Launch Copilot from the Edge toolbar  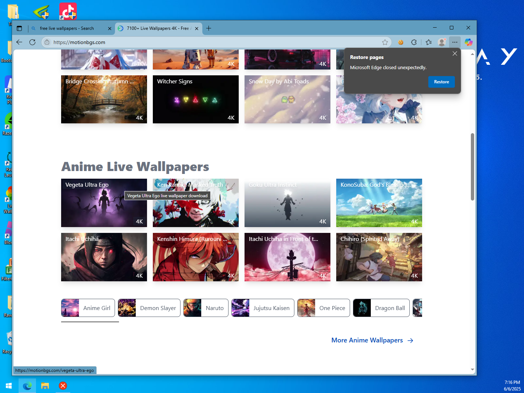469,42
